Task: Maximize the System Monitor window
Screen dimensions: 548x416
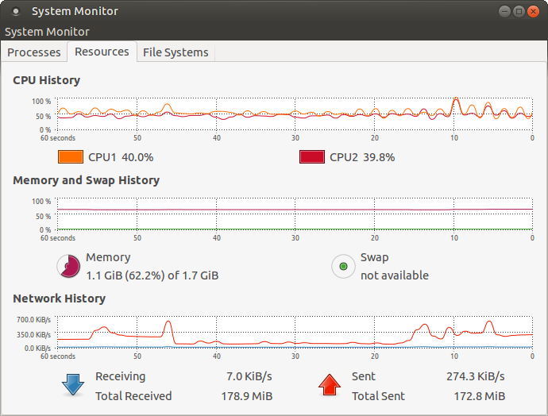Action: coord(518,11)
